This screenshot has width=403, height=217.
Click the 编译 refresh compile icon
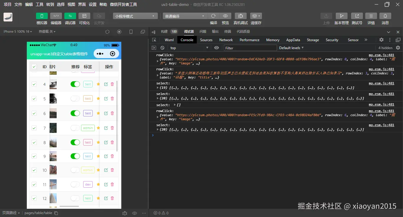click(214, 16)
